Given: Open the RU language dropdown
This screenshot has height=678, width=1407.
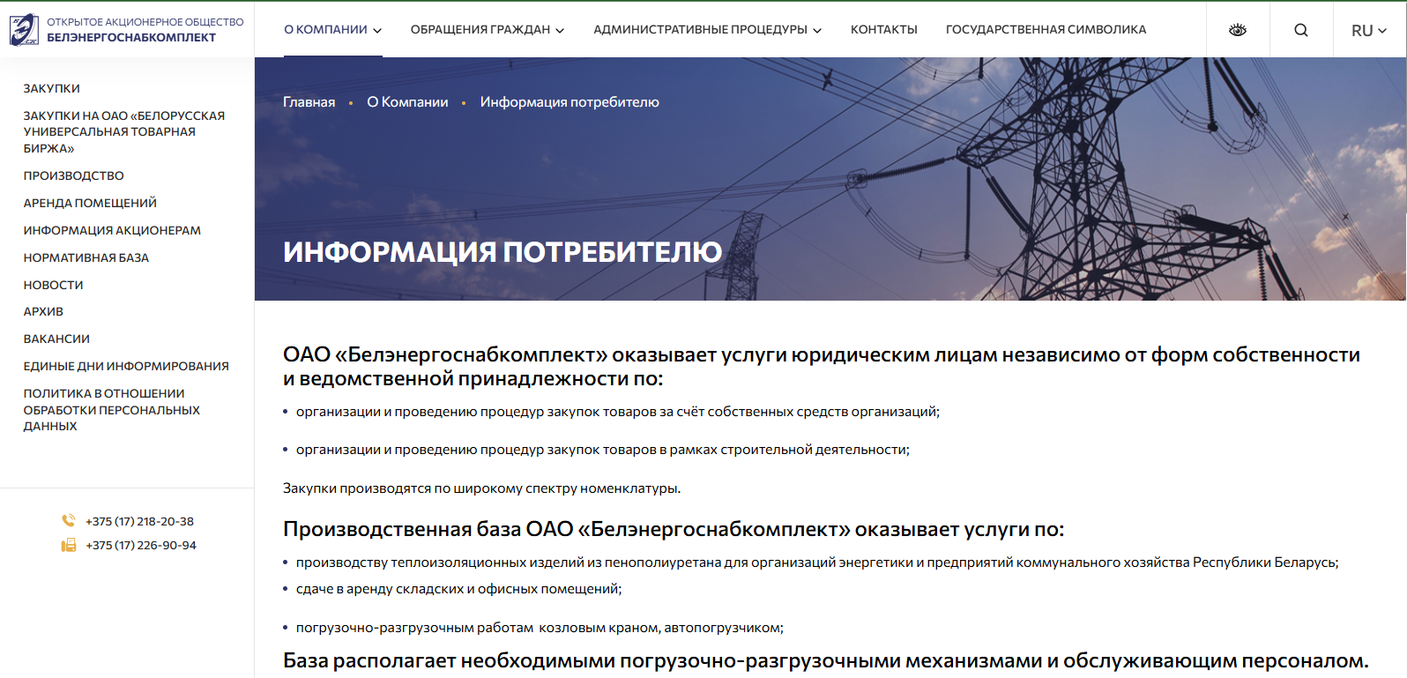Looking at the screenshot, I should (1369, 30).
